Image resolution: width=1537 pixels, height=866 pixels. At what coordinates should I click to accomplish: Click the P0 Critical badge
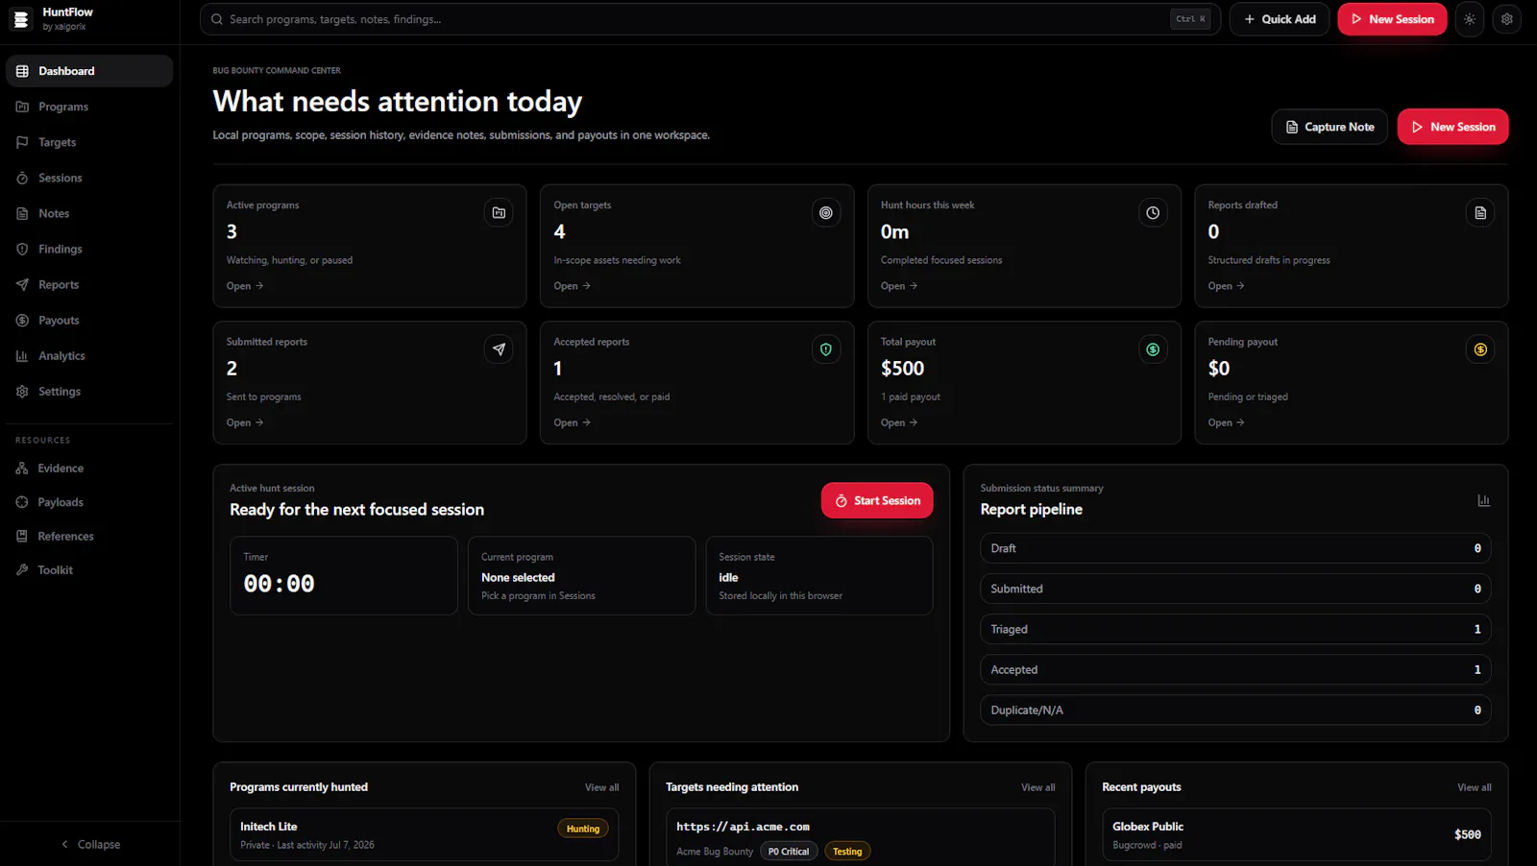[789, 852]
